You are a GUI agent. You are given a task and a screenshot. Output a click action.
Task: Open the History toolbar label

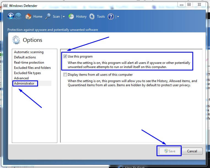click(x=81, y=17)
